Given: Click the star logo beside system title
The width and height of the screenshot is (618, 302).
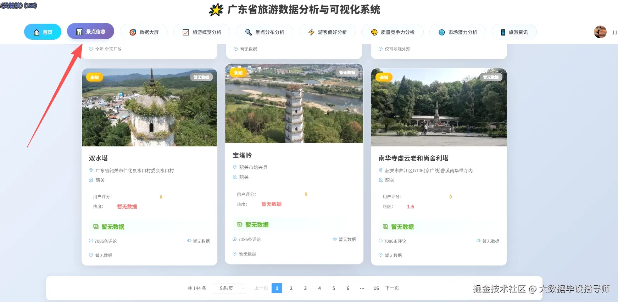Looking at the screenshot, I should click(x=216, y=10).
